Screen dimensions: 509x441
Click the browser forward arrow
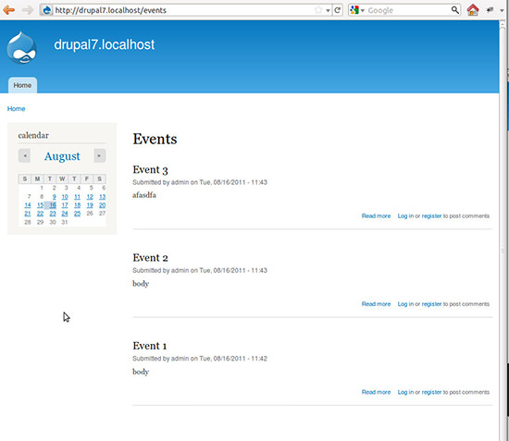click(28, 10)
